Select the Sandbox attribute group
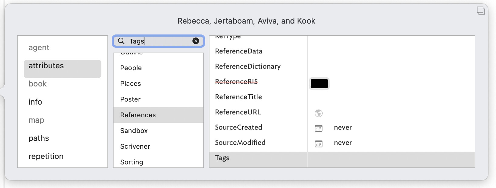This screenshot has width=496, height=188. click(x=134, y=131)
